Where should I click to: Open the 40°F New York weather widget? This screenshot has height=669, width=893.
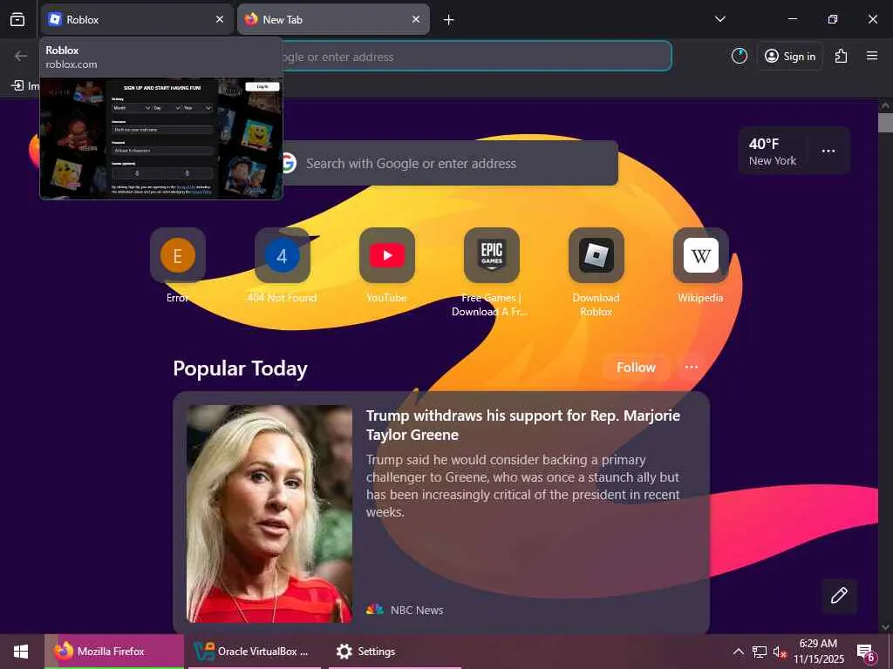click(773, 152)
